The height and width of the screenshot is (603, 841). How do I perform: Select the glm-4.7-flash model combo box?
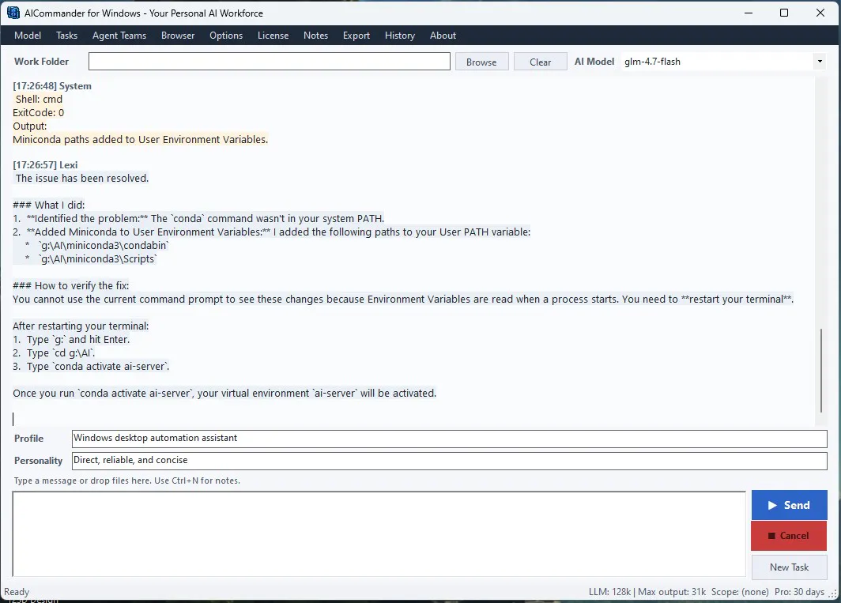pyautogui.click(x=723, y=61)
